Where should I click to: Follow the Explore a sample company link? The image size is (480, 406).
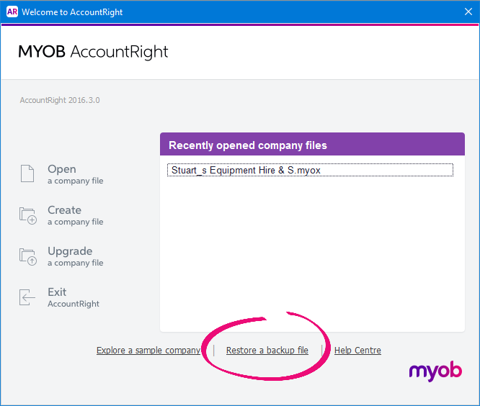pos(148,351)
